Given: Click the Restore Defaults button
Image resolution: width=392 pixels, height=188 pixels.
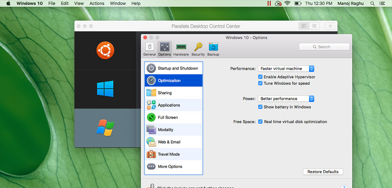Looking at the screenshot, I should 323,172.
